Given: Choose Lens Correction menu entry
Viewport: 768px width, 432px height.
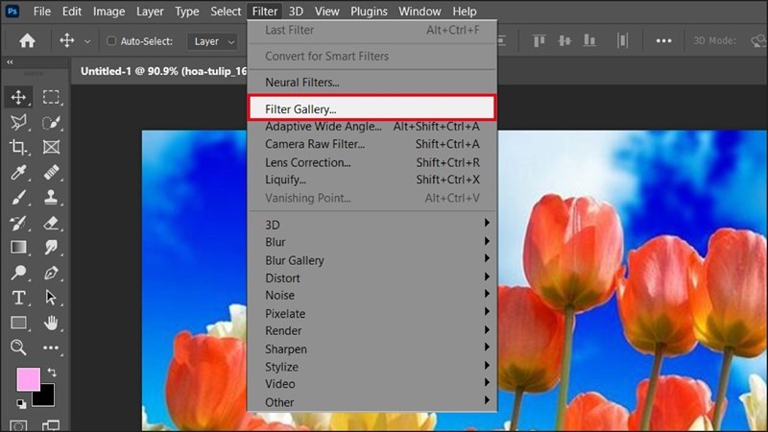Looking at the screenshot, I should 372,162.
